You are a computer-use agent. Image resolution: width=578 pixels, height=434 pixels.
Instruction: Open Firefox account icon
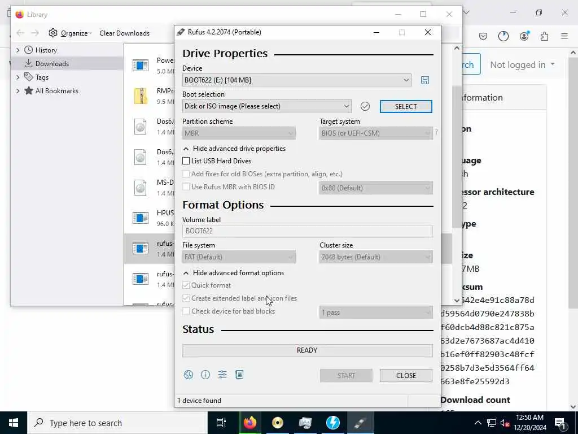coord(524,36)
